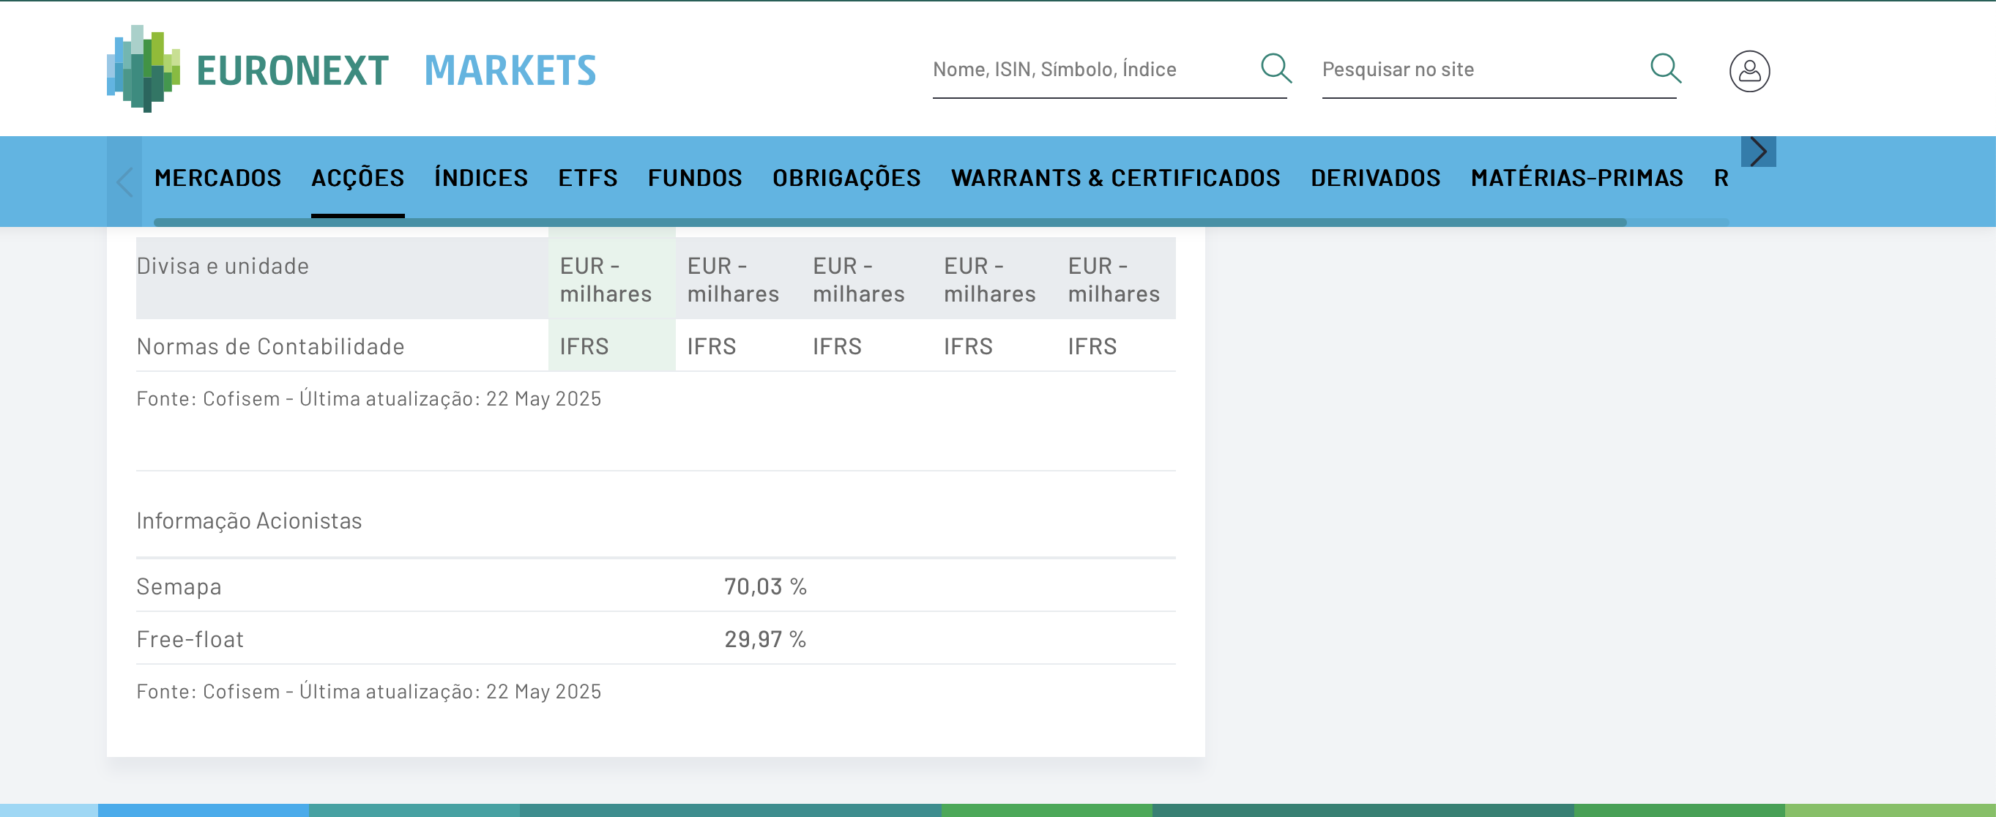Select Derivados in the navigation bar

[x=1375, y=177]
